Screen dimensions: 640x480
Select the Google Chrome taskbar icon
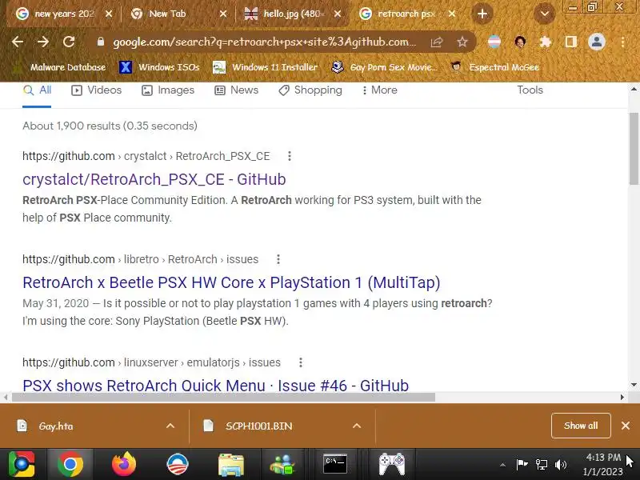click(70, 464)
